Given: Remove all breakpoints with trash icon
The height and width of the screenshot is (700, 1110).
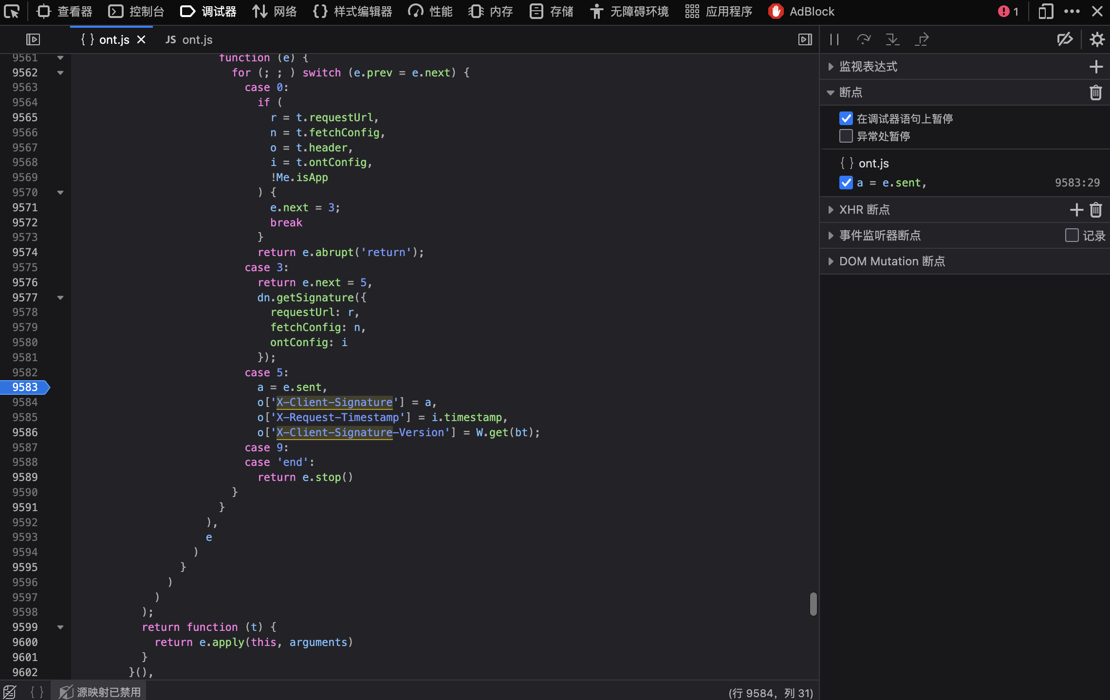Looking at the screenshot, I should click(x=1096, y=92).
